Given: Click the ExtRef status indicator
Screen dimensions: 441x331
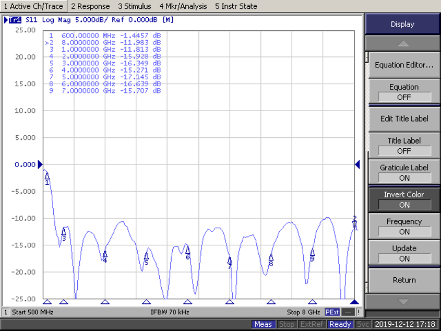Looking at the screenshot, I should pos(312,324).
